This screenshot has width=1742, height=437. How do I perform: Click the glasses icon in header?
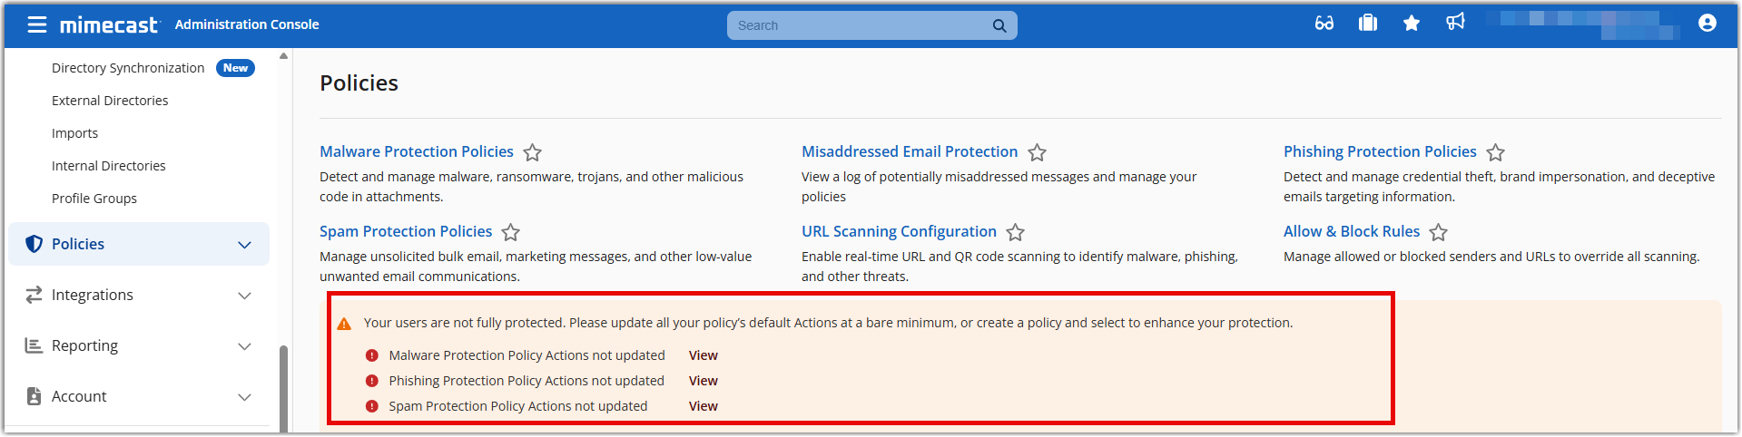pyautogui.click(x=1324, y=24)
